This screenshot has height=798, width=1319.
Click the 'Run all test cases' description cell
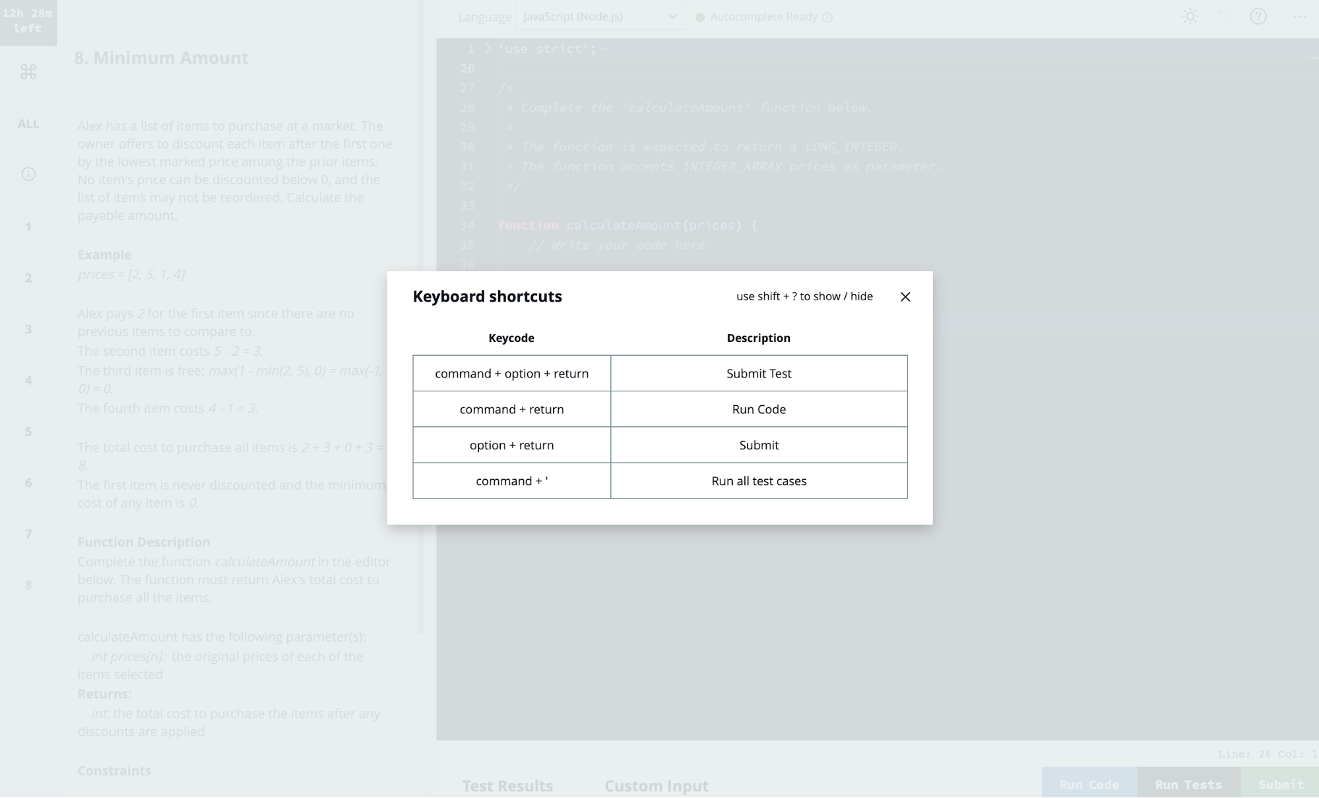[759, 481]
